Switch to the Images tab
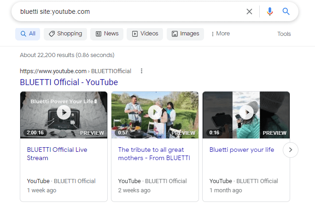315x213 pixels. [185, 34]
